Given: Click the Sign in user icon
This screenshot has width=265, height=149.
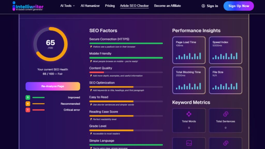Looking at the screenshot, I should pos(203,6).
